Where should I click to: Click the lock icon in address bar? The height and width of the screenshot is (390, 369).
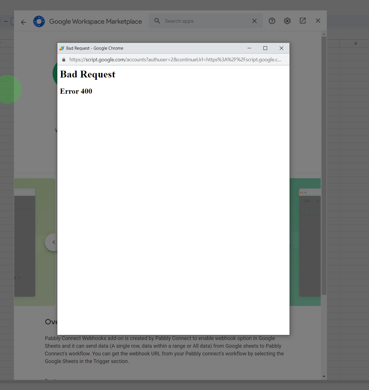pyautogui.click(x=64, y=60)
